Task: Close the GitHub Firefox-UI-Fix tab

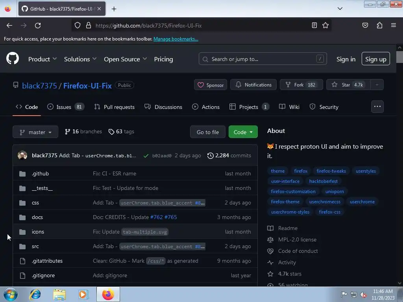Action: pyautogui.click(x=99, y=9)
